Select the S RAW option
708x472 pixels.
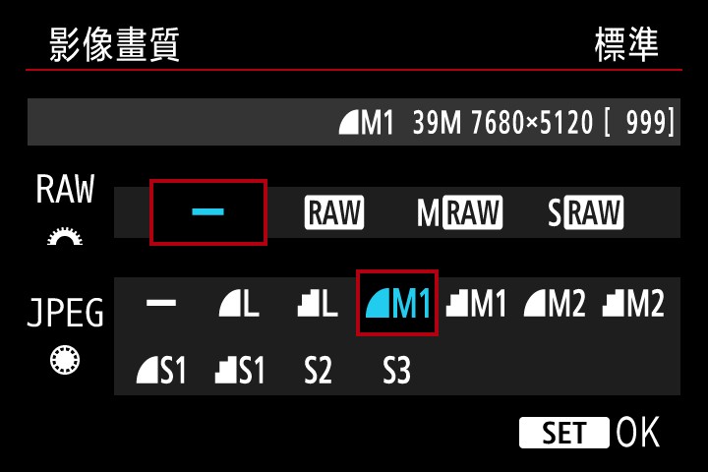pyautogui.click(x=585, y=212)
